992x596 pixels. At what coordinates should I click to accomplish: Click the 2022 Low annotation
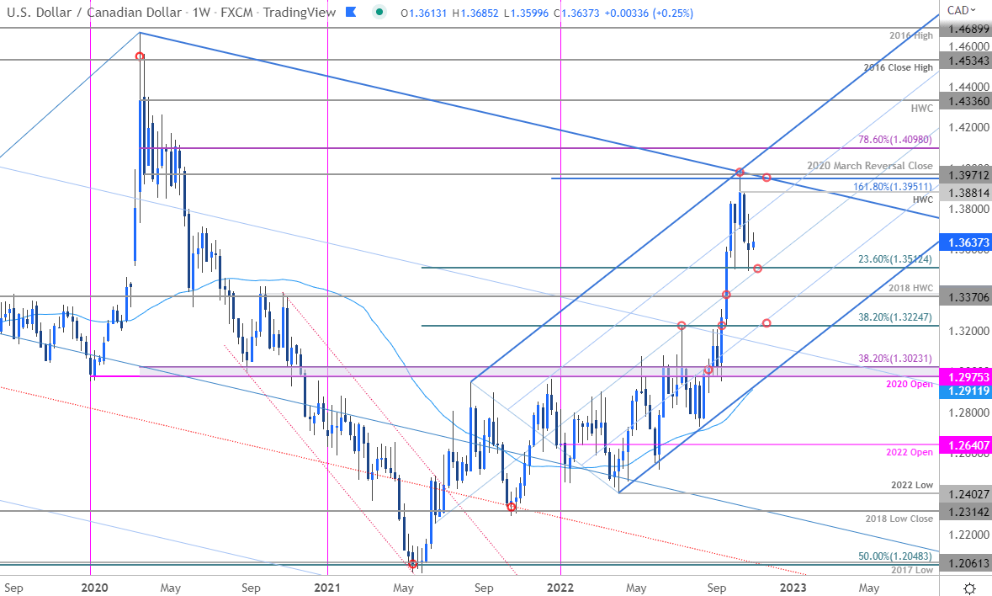pyautogui.click(x=912, y=485)
